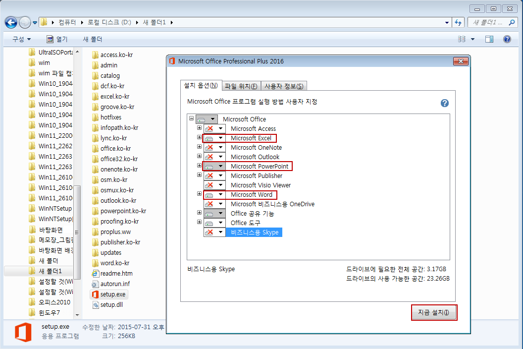Expand the Microsoft OneNote tree node
The width and height of the screenshot is (523, 349).
coord(199,147)
